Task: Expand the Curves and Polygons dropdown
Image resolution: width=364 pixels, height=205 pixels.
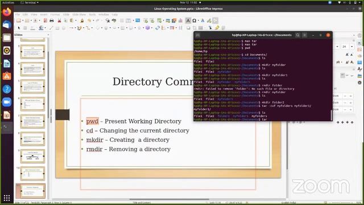Action: [x=84, y=28]
